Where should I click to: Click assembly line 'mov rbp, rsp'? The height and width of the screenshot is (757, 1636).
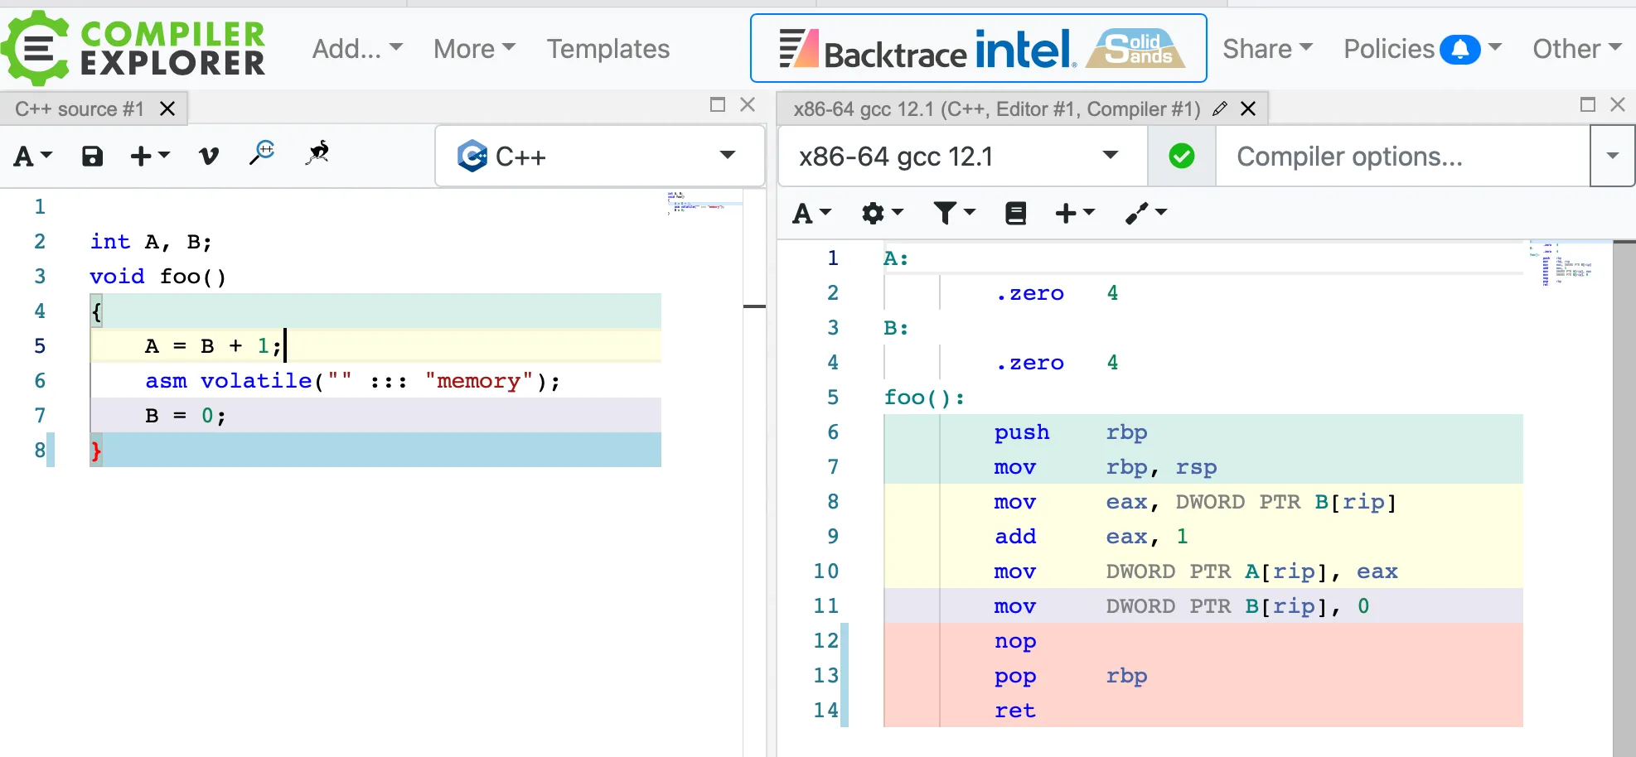tap(1106, 467)
